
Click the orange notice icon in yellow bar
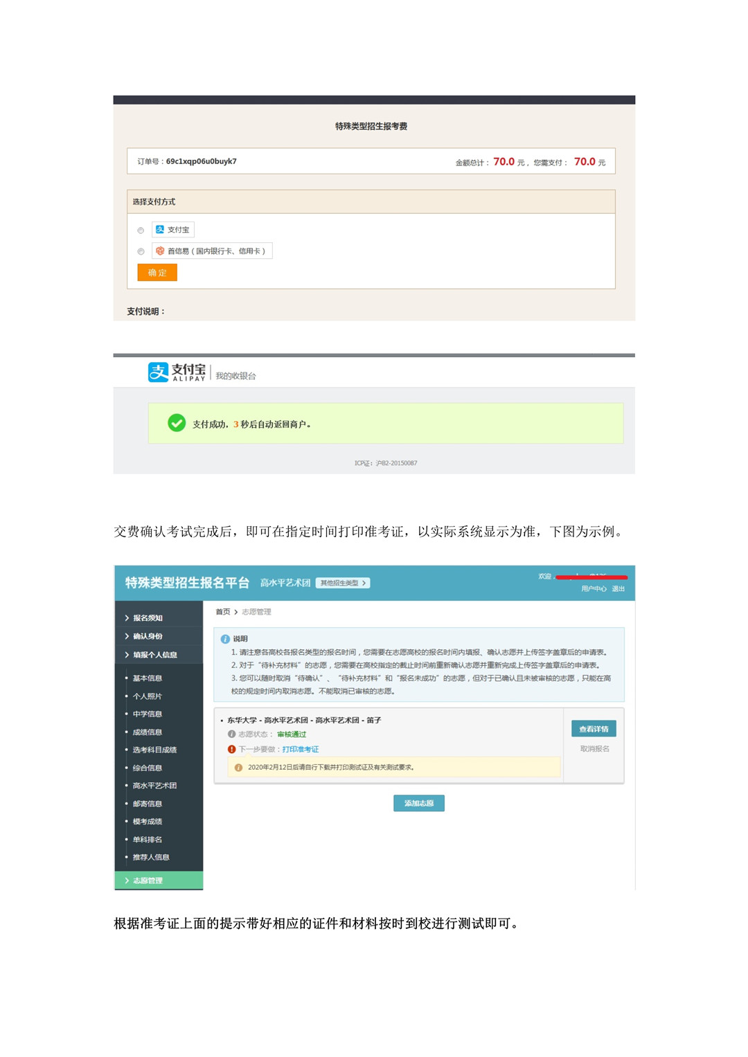[x=238, y=768]
